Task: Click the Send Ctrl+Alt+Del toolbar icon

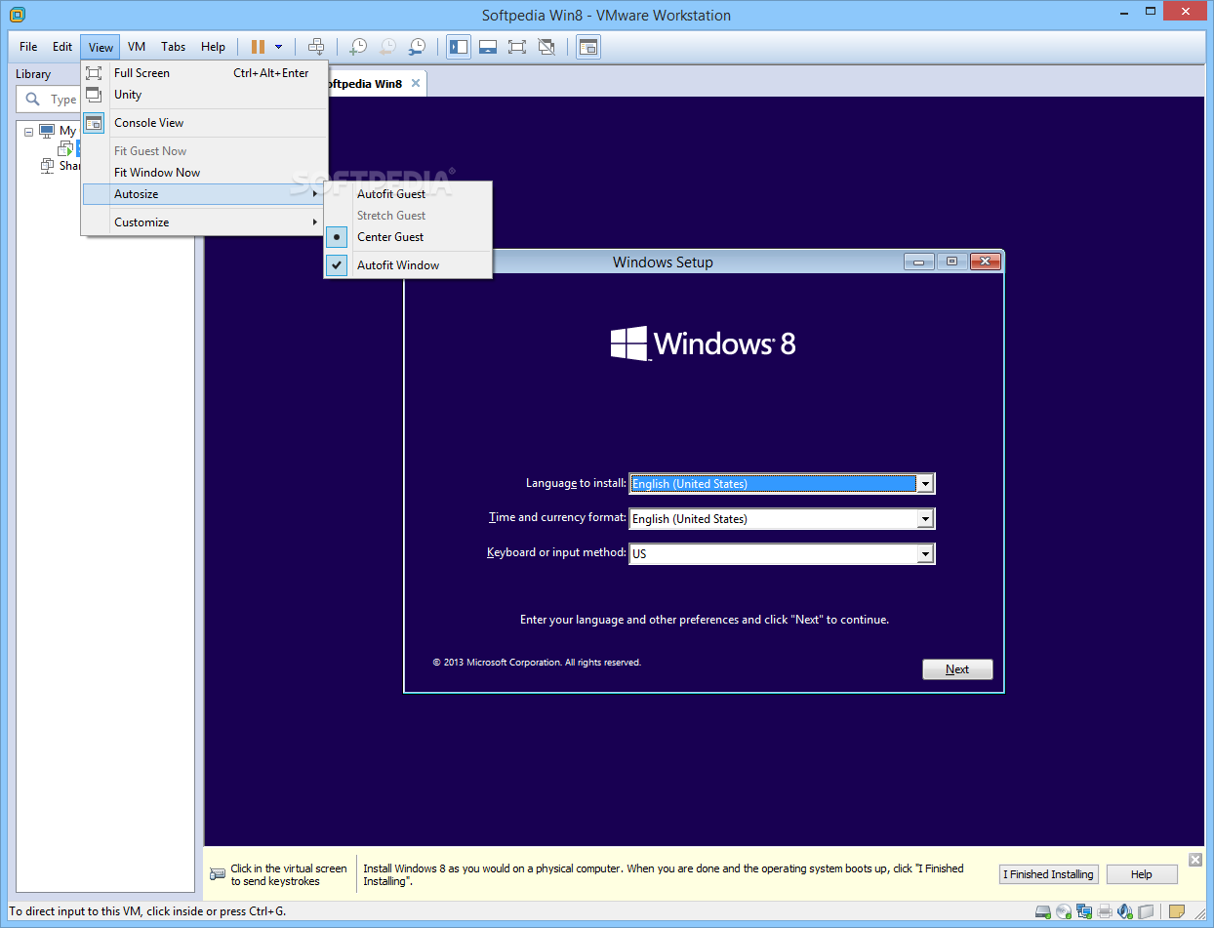Action: (x=316, y=47)
